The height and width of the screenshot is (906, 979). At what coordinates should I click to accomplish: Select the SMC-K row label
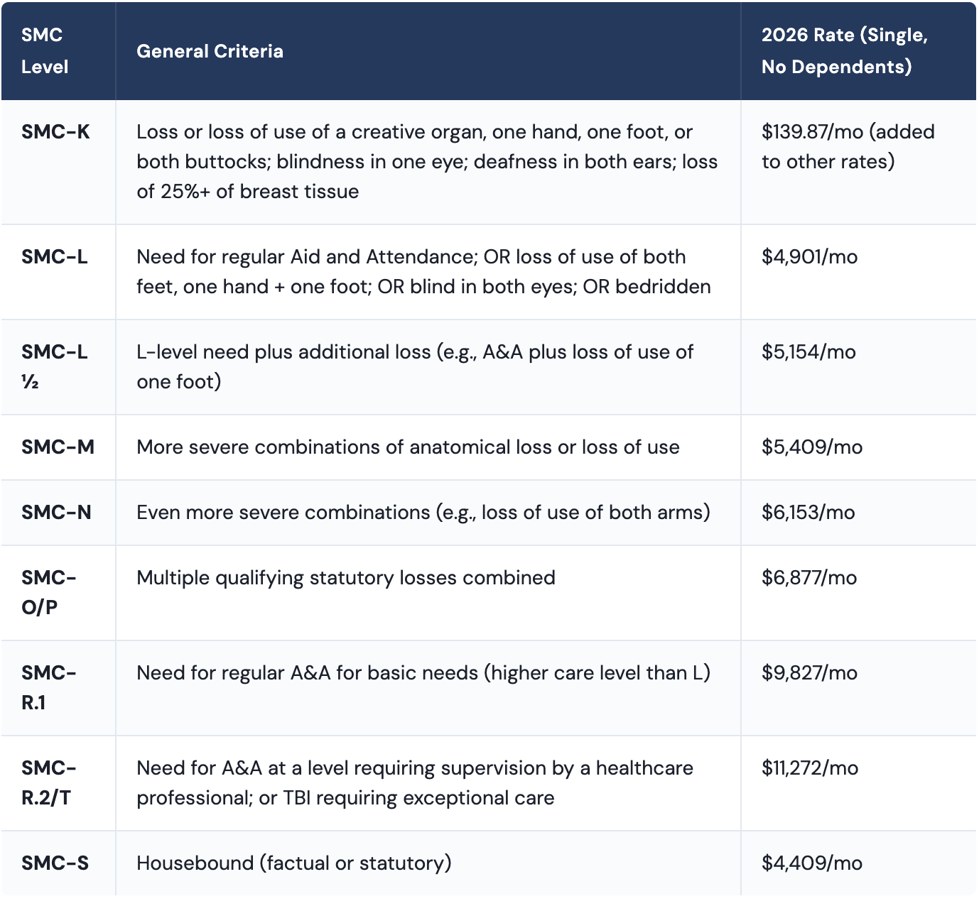pos(55,132)
